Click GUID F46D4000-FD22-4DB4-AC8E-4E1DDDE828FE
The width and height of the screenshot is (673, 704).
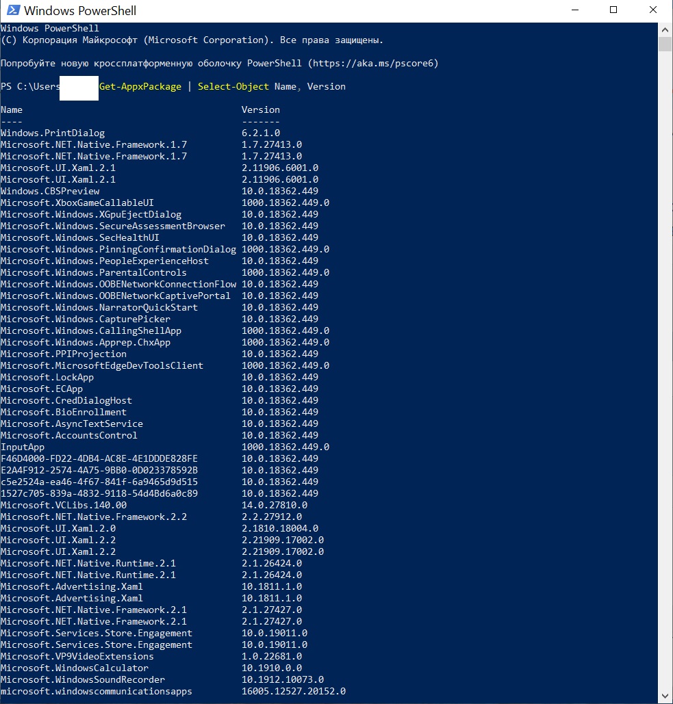point(99,459)
